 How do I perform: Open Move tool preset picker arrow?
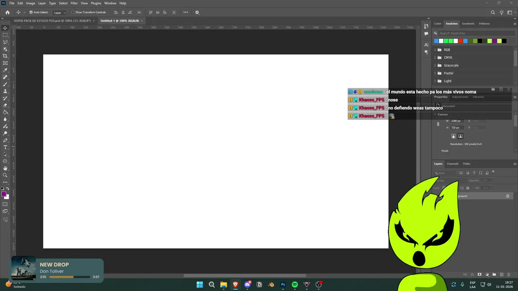coord(24,13)
